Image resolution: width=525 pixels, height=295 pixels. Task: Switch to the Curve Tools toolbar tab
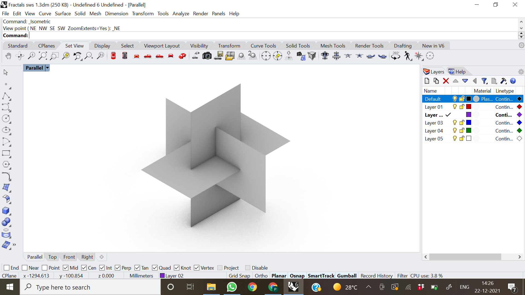click(x=263, y=46)
